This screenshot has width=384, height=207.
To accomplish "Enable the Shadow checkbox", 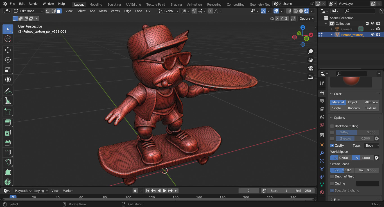I will (x=332, y=138).
